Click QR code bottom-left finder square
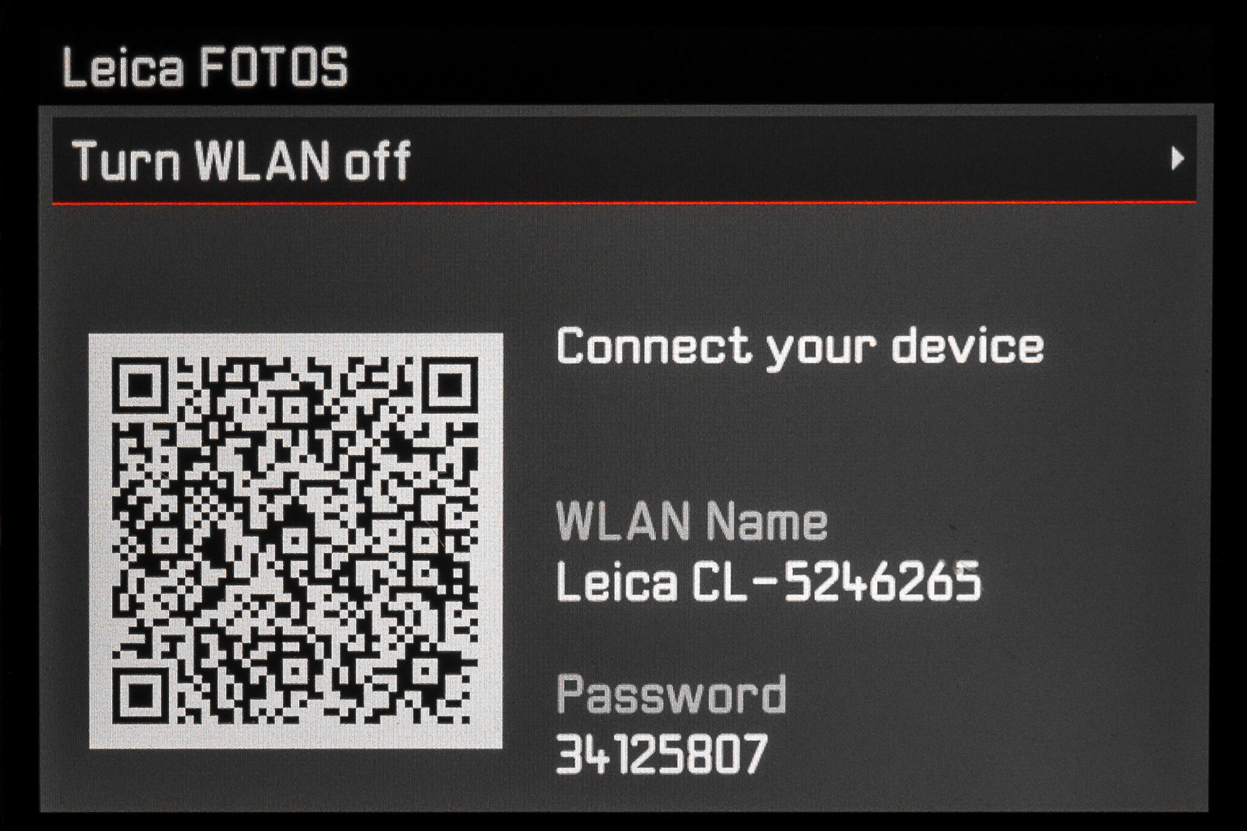1247x831 pixels. click(140, 695)
